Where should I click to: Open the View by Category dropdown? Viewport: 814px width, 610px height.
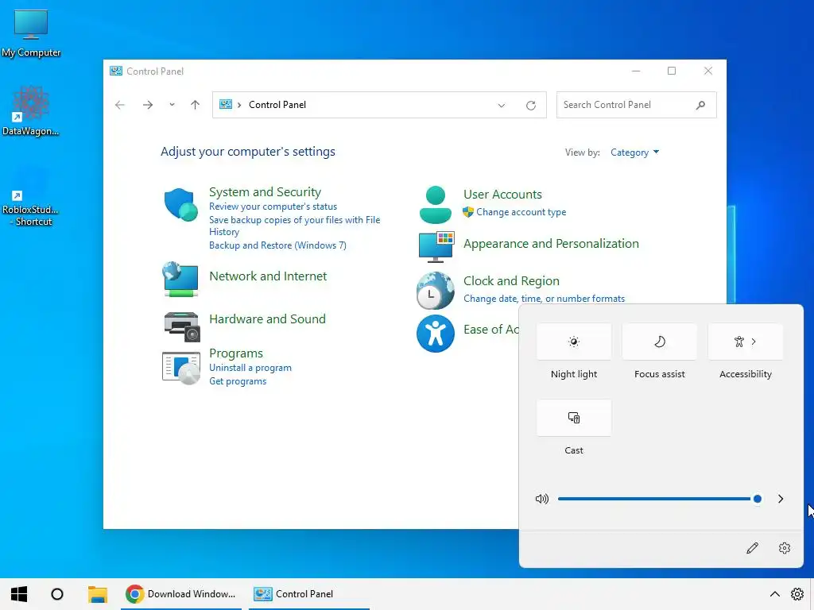pyautogui.click(x=634, y=152)
